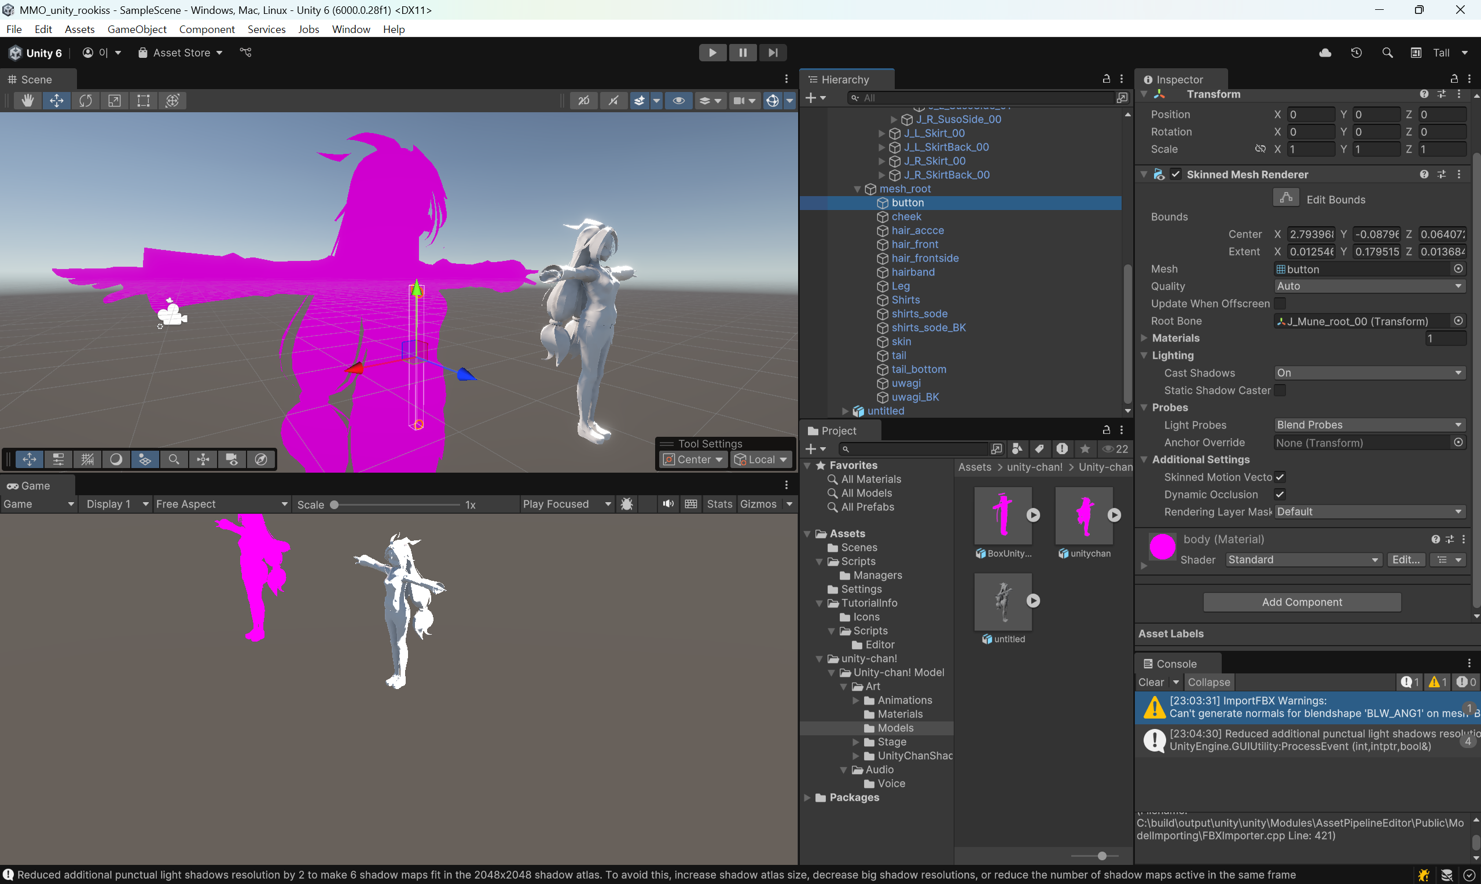Viewport: 1481px width, 884px height.
Task: Click the Add Component button
Action: [x=1302, y=602]
